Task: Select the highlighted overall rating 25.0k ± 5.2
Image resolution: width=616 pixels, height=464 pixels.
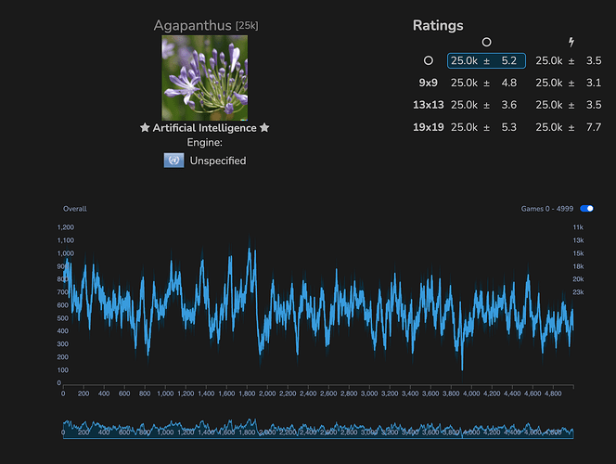Action: tap(486, 60)
